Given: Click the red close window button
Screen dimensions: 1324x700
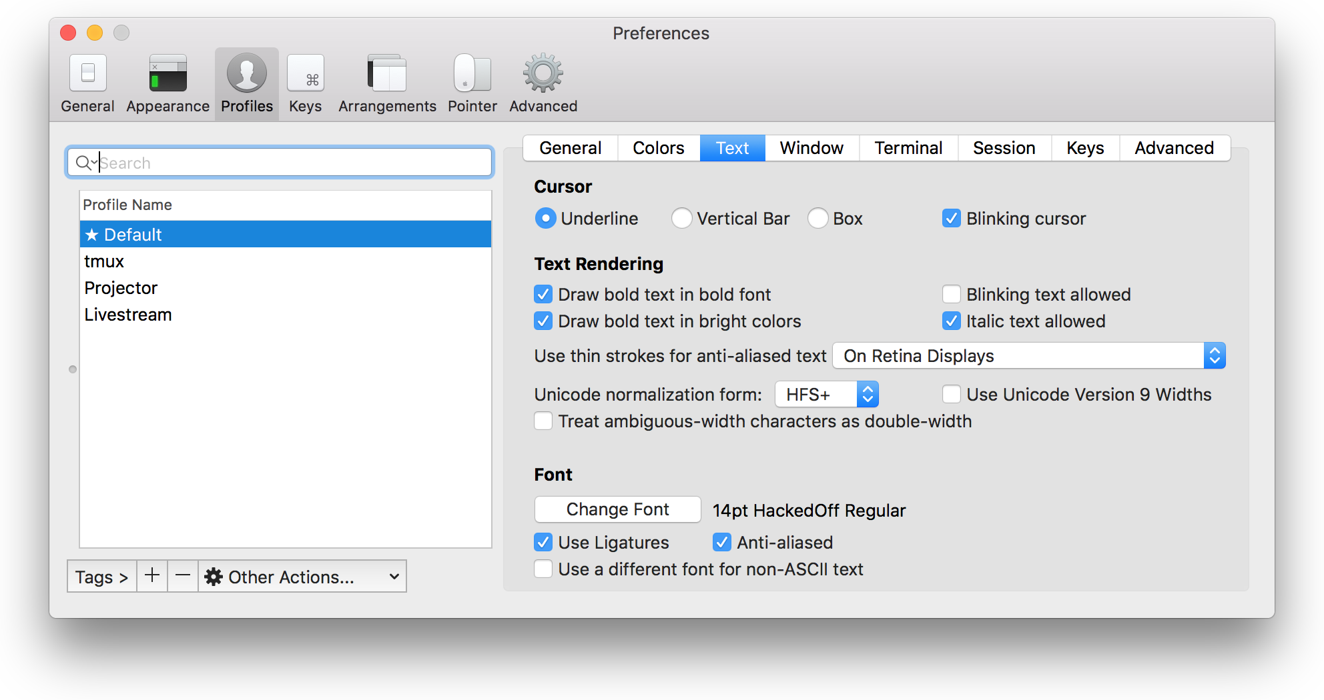Looking at the screenshot, I should point(68,33).
